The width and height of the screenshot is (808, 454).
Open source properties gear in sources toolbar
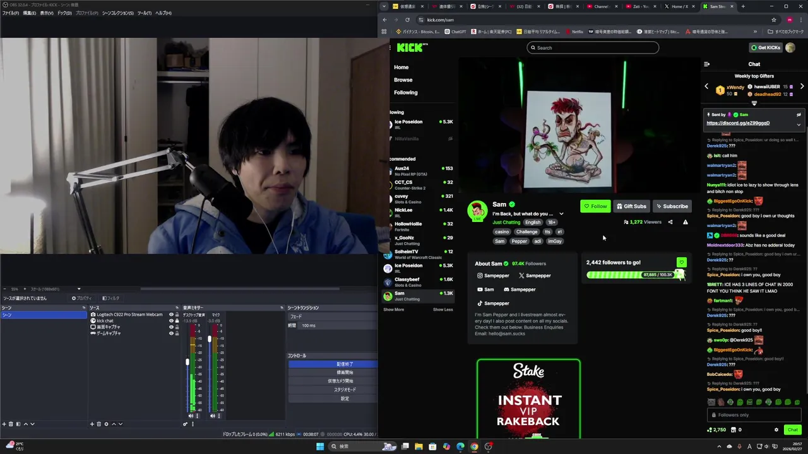pos(106,424)
